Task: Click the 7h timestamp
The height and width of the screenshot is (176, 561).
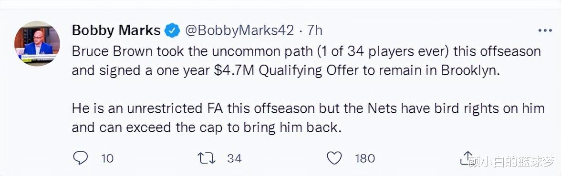Action: [315, 31]
